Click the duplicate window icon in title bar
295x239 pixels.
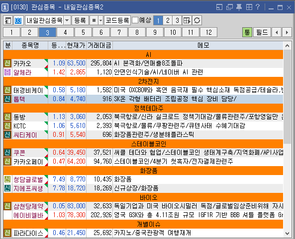(229, 7)
